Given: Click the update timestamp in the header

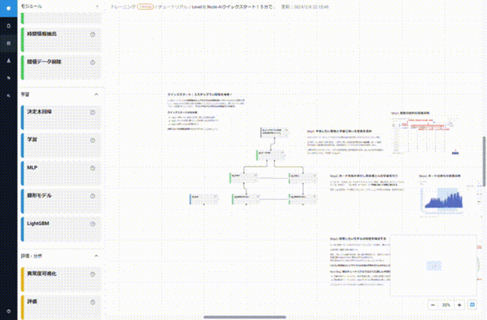Looking at the screenshot, I should click(305, 7).
